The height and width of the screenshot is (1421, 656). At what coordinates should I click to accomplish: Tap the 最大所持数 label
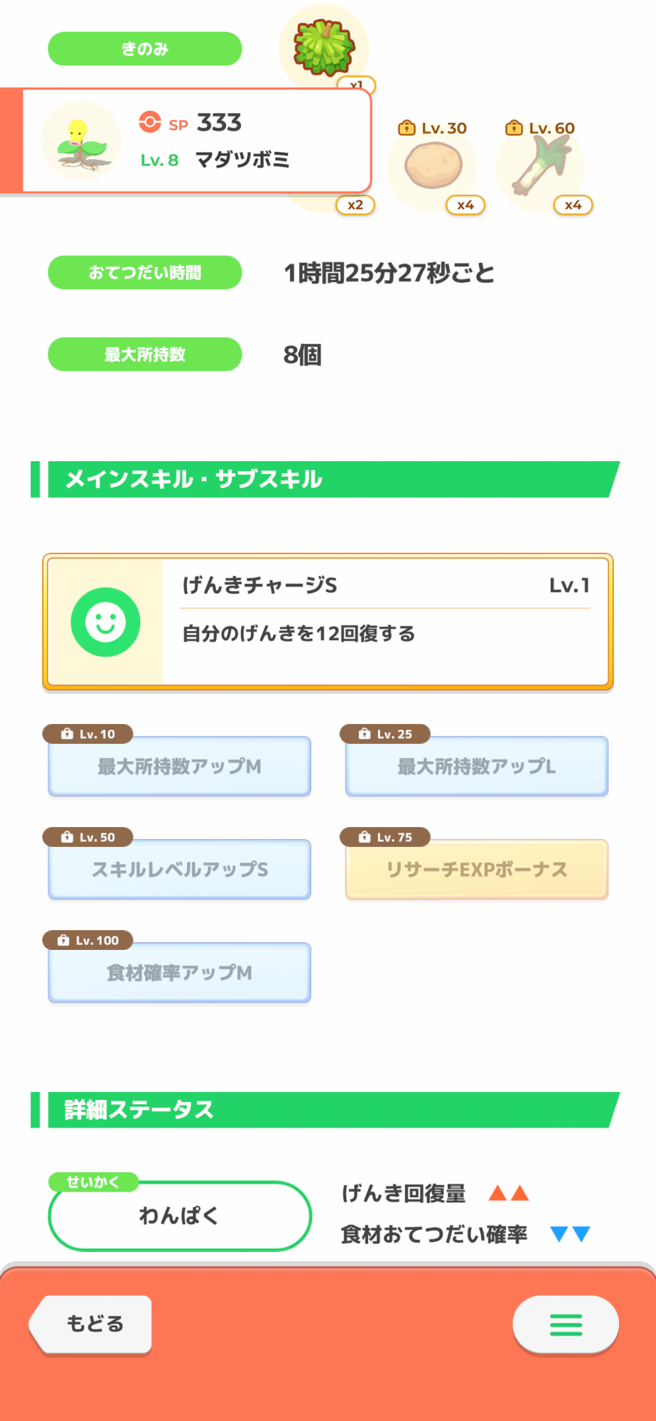coord(145,354)
